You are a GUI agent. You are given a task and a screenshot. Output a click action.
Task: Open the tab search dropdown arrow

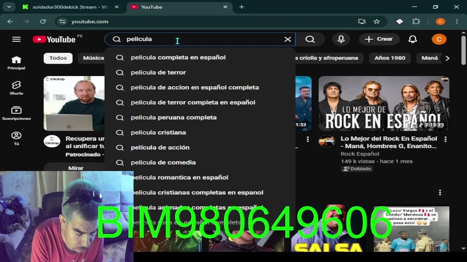point(9,7)
